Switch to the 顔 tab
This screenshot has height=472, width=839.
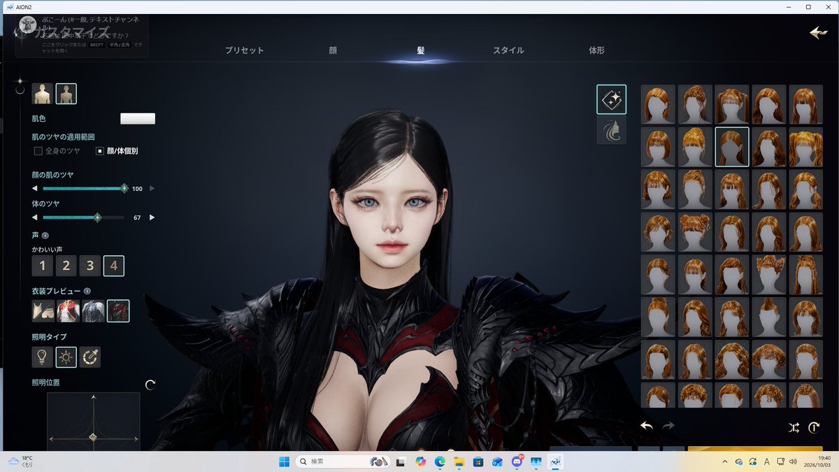click(333, 51)
